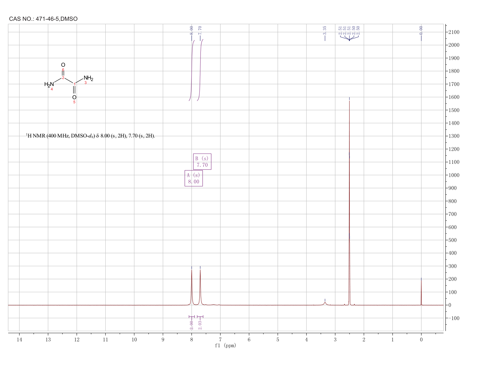Click the 7.70 peak label at top
483x373 pixels.
tap(200, 30)
